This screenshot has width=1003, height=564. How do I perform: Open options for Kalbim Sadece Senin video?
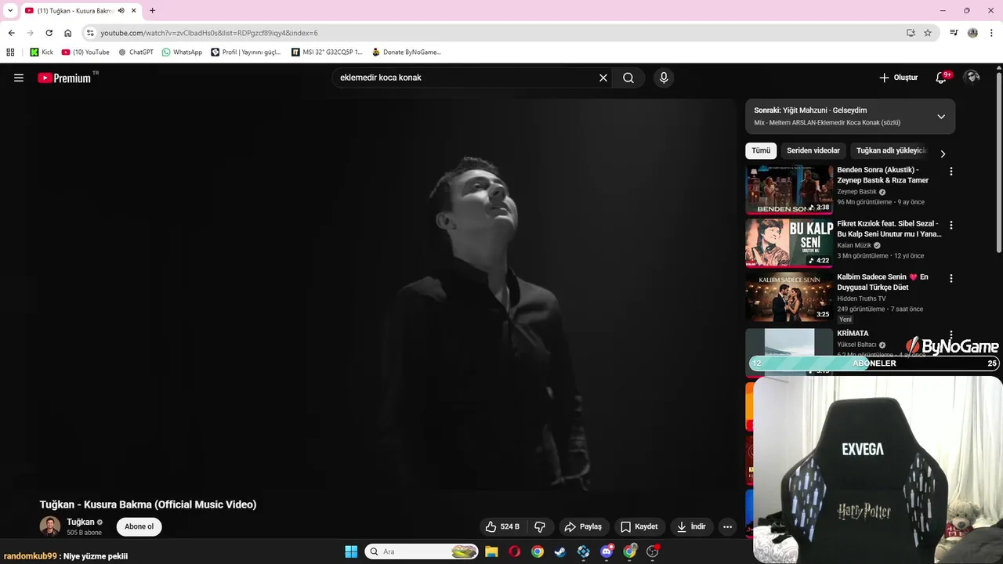951,278
